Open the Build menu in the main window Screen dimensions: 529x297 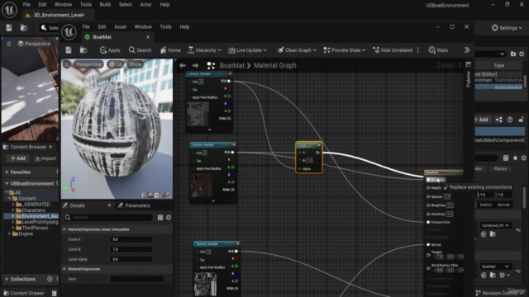click(105, 4)
